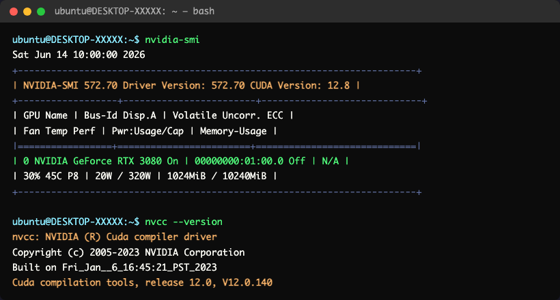Click the 'NVIDIA-SMI 572.70' text
Screen dimensions: 560x300
[70, 86]
